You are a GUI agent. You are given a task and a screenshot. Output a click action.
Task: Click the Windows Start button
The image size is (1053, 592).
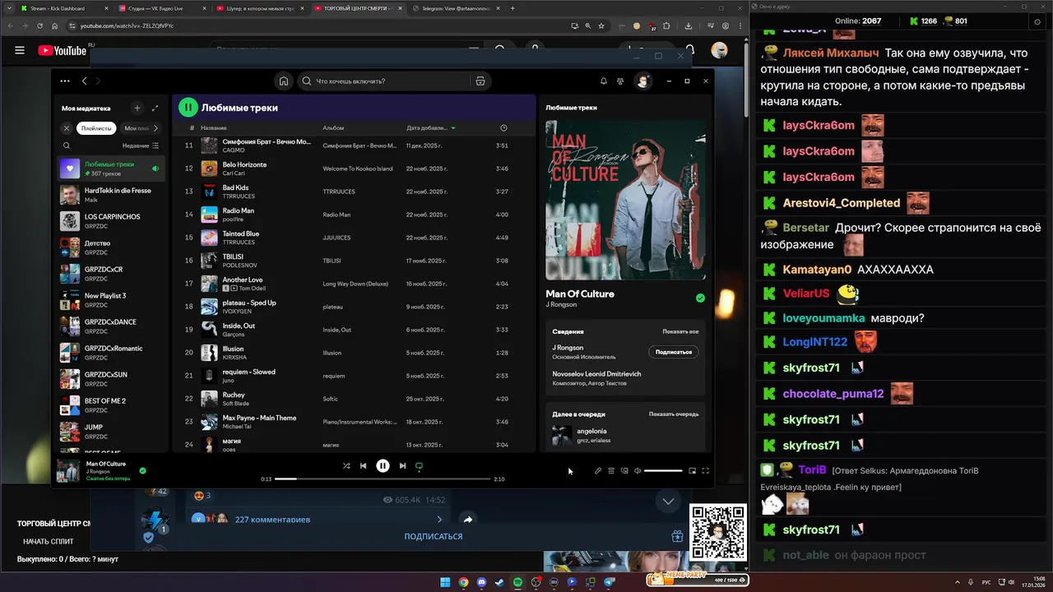click(x=445, y=582)
